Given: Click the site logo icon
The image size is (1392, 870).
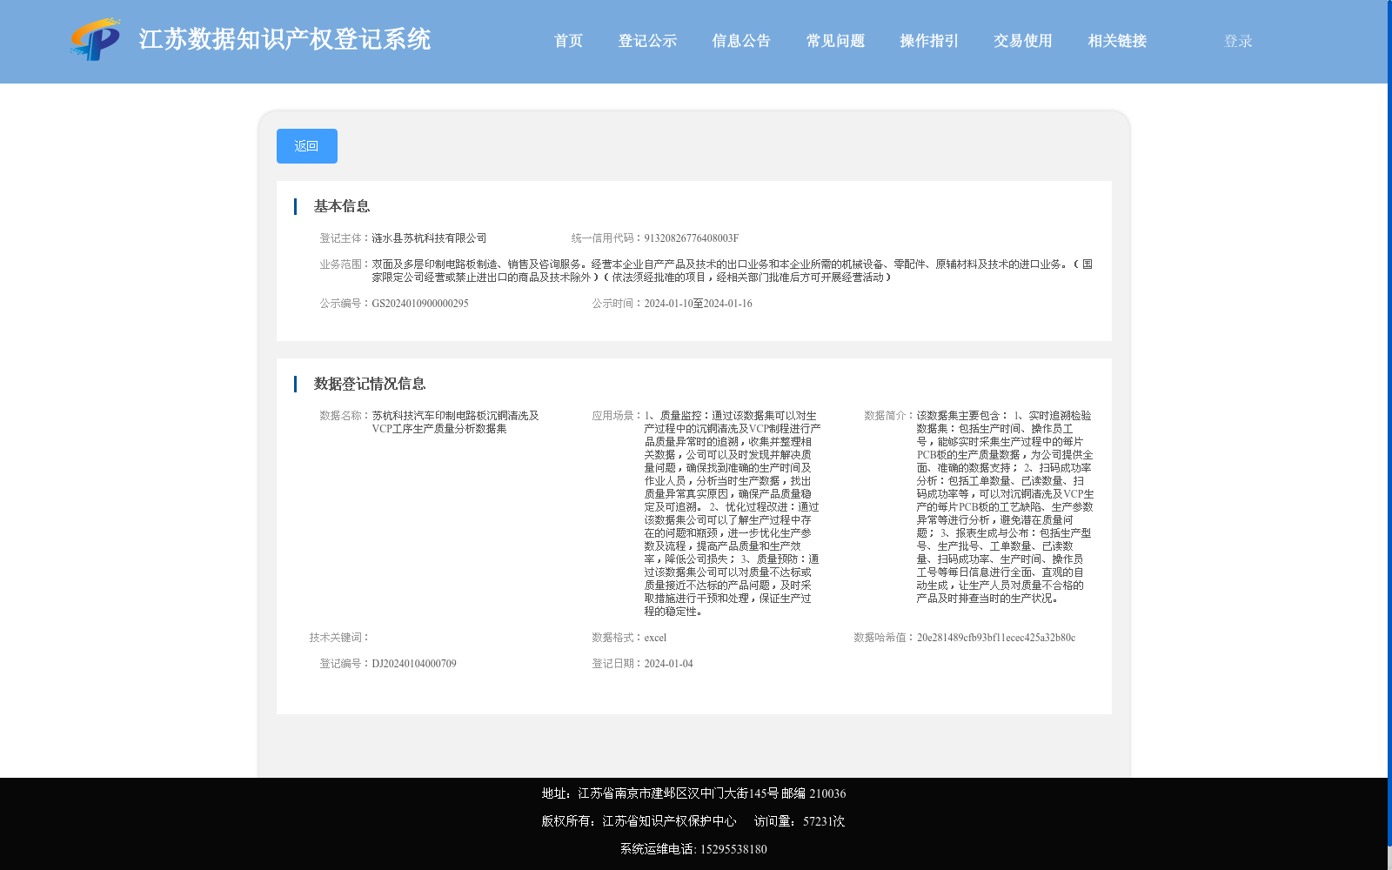Looking at the screenshot, I should 95,39.
